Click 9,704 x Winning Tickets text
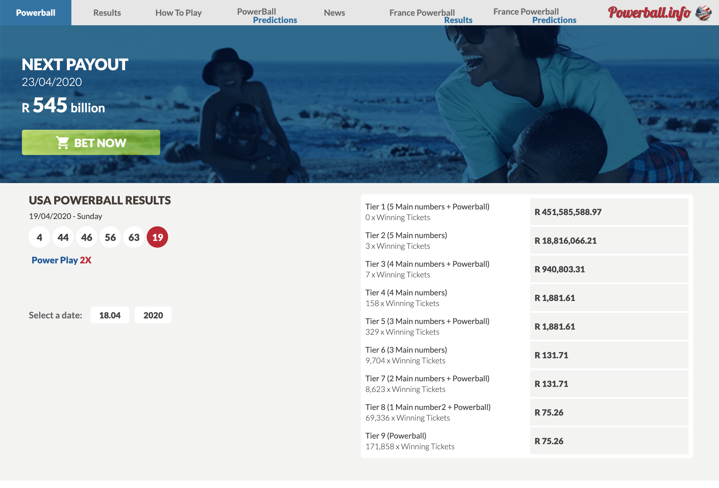Screen dimensions: 719x488 tap(405, 361)
